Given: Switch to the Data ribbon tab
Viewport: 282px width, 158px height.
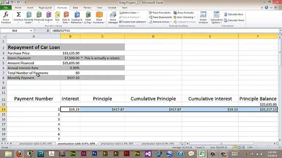Looking at the screenshot, I should click(75, 8).
